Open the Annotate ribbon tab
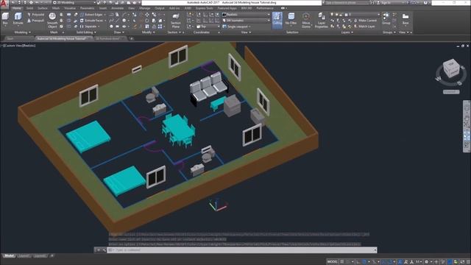Screen dimensions: 471x265 pos(118,8)
